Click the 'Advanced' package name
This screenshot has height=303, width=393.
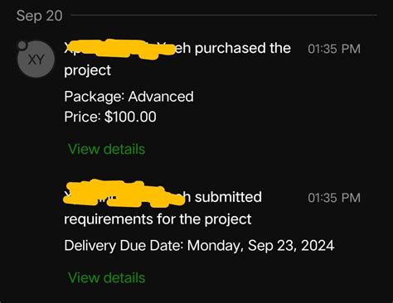[161, 97]
